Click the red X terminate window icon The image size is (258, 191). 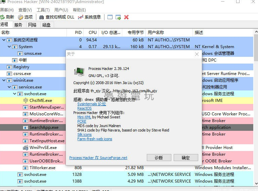tap(126, 17)
